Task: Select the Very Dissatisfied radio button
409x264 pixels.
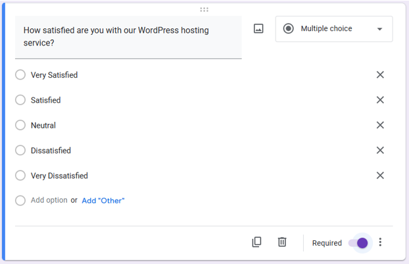Action: click(20, 175)
